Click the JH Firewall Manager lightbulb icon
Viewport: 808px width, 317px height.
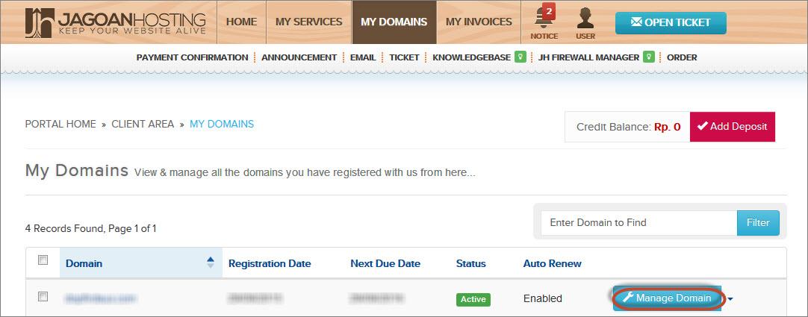650,57
